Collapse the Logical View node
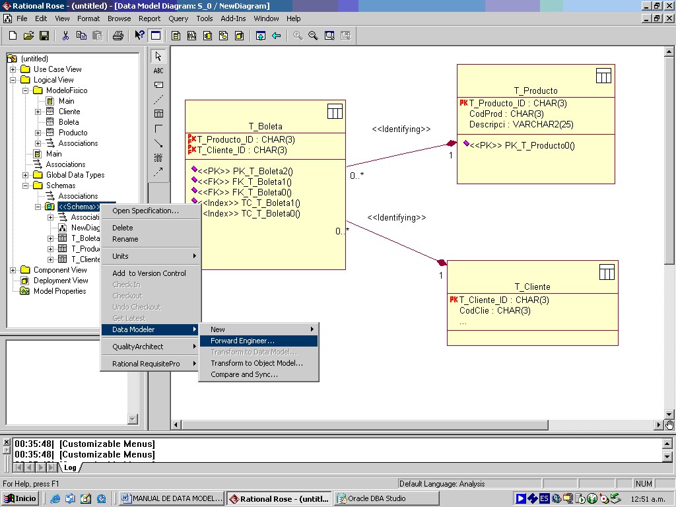 [x=13, y=80]
